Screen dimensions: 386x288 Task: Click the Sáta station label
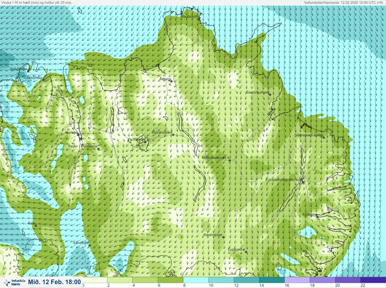[31, 223]
